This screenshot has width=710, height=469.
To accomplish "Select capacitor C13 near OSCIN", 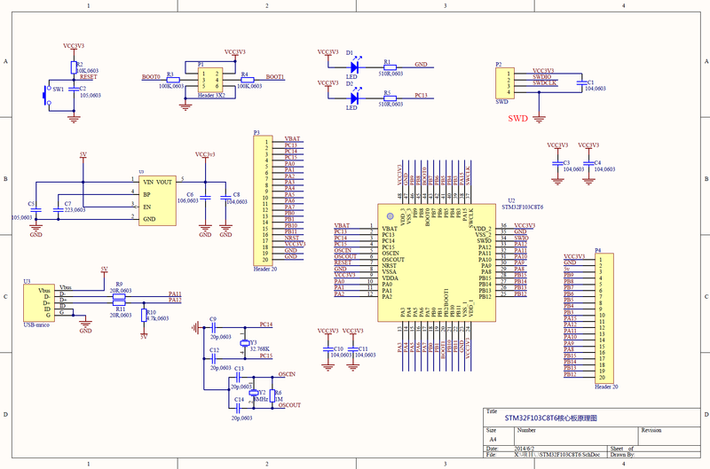I will (239, 377).
